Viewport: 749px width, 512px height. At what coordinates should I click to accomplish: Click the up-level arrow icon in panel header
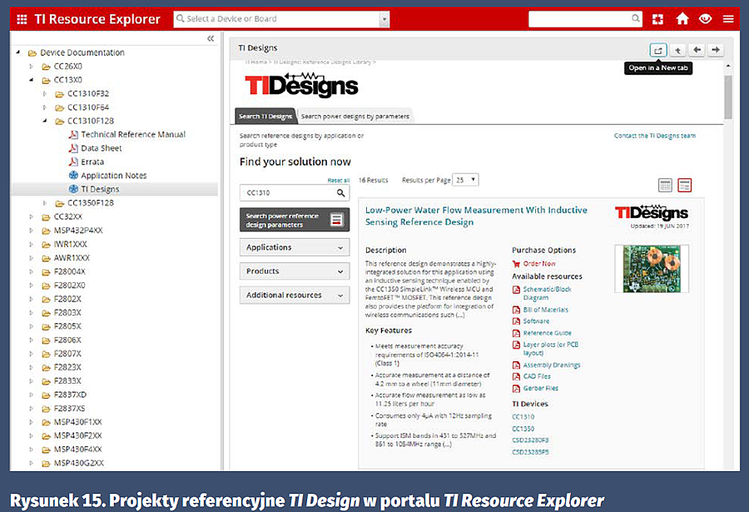678,50
